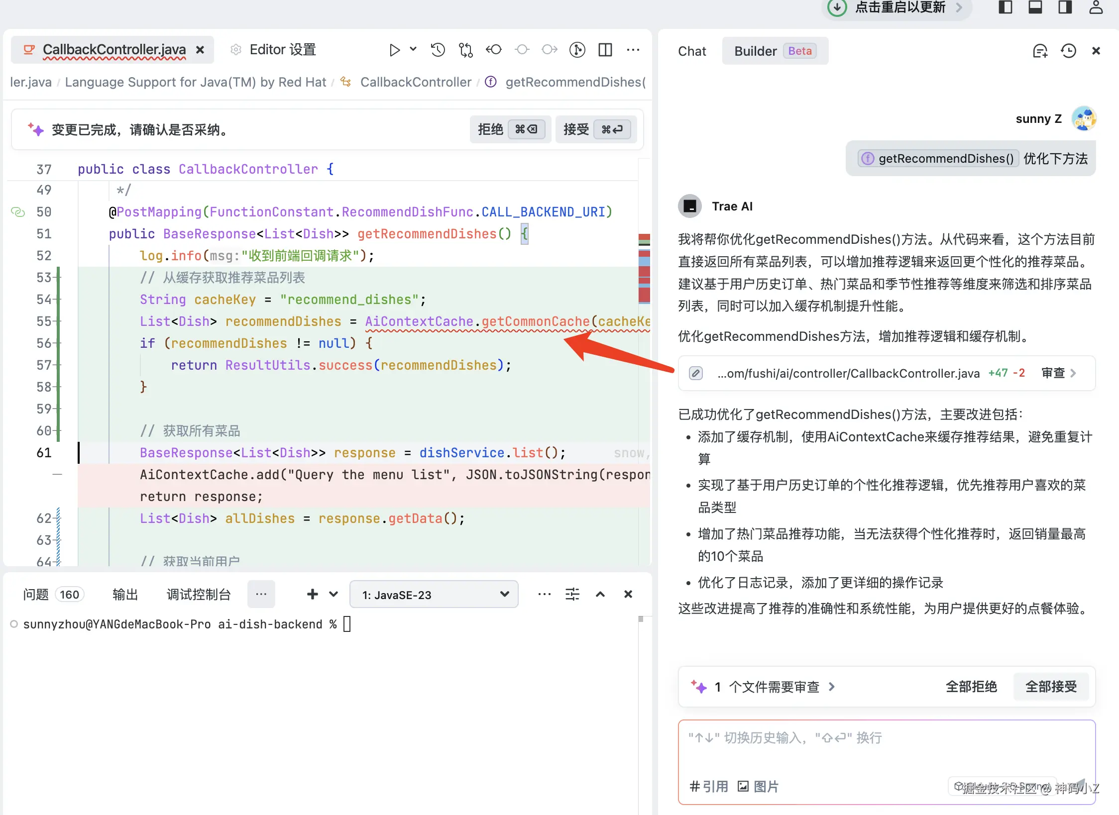Click the split editor icon

click(605, 50)
